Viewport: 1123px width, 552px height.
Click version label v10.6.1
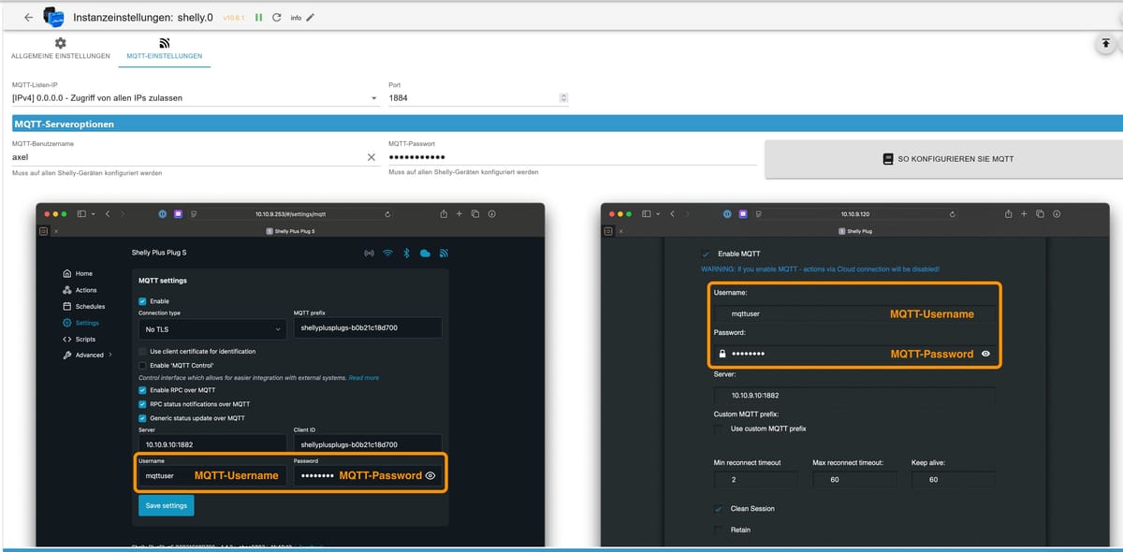234,18
